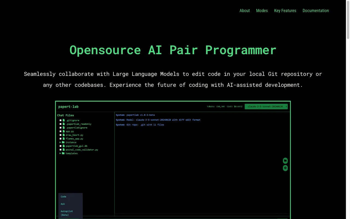Click the file icon beside postal_code_validator.py
Image resolution: width=350 pixels, height=219 pixels.
(64, 150)
